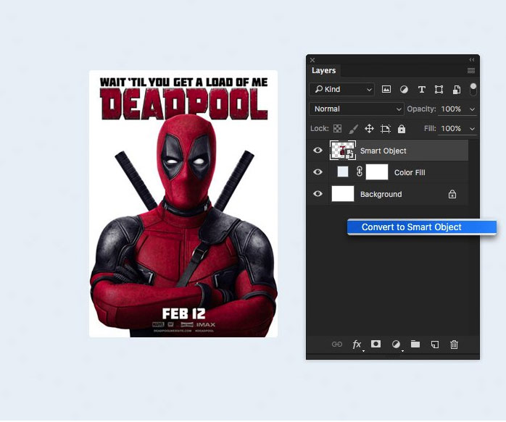Lock transparent pixels icon
The width and height of the screenshot is (506, 422).
click(337, 129)
